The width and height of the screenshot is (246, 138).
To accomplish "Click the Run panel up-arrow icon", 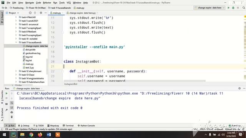I will click(12, 94).
